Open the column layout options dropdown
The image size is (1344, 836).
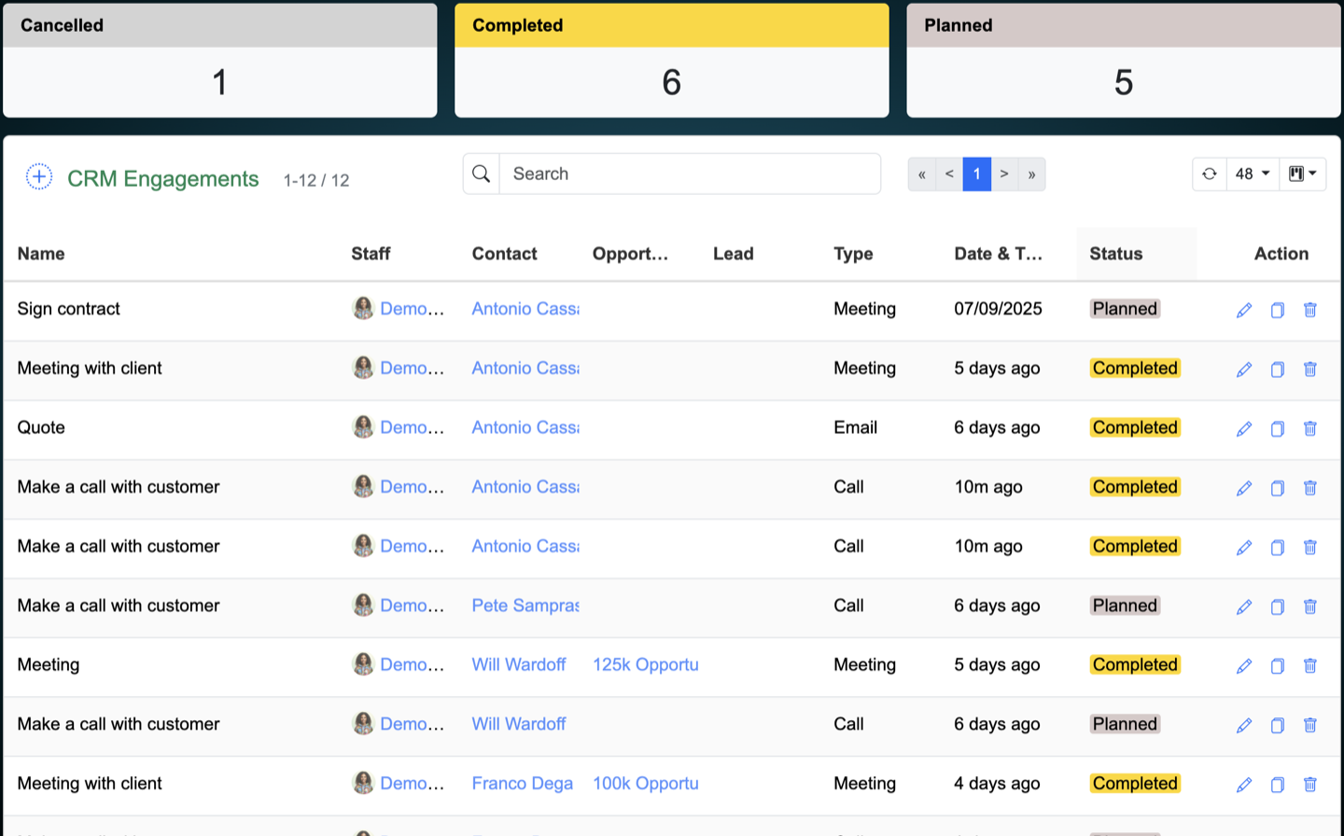pyautogui.click(x=1302, y=174)
